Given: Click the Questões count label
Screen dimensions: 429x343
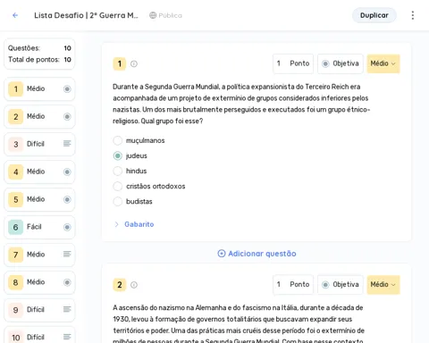Looking at the screenshot, I should [24, 48].
